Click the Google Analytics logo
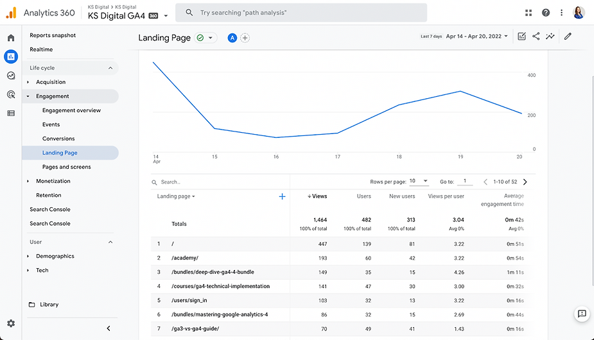This screenshot has height=340, width=594. [12, 13]
